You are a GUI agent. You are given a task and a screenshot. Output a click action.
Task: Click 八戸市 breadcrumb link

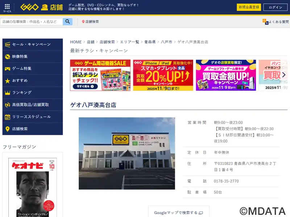[166, 42]
